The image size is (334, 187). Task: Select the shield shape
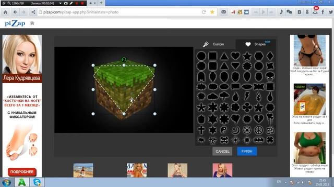(201, 119)
